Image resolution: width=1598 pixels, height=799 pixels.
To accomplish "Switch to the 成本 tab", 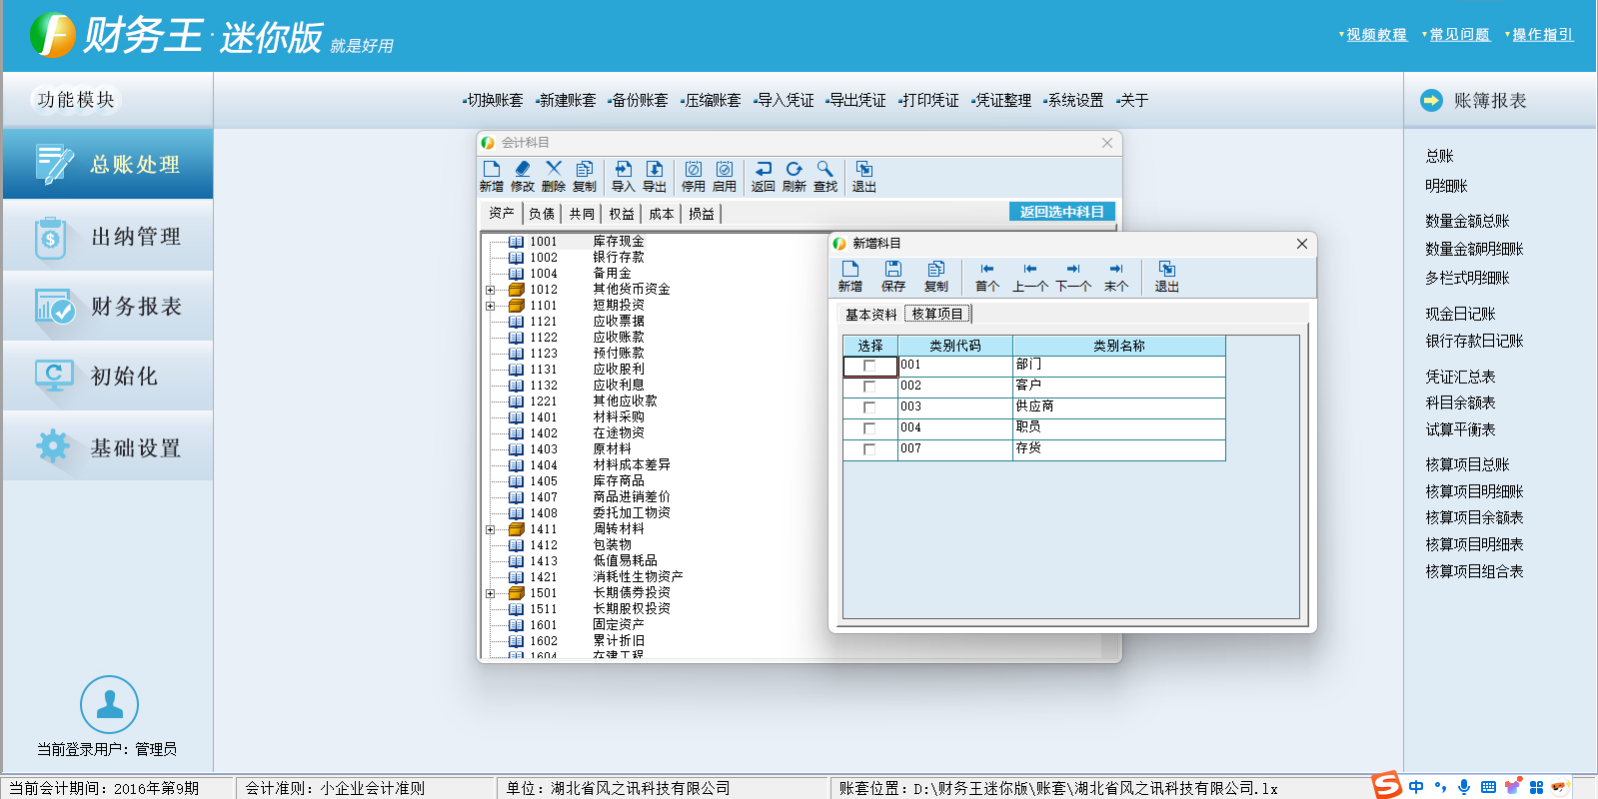I will [662, 214].
